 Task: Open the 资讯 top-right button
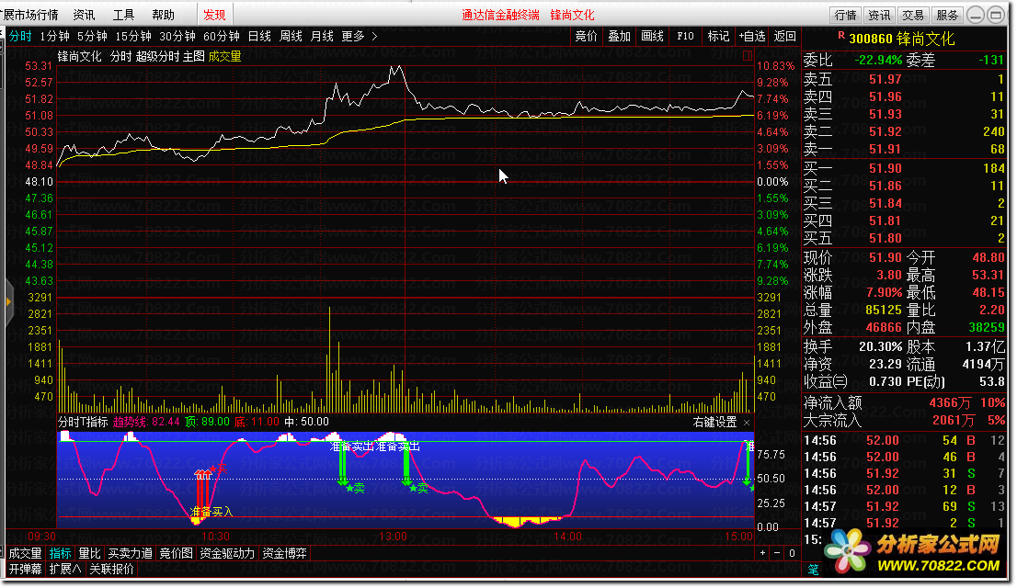pyautogui.click(x=879, y=15)
